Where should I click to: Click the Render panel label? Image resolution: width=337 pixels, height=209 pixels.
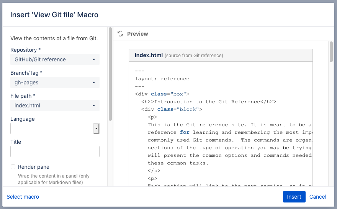(34, 167)
